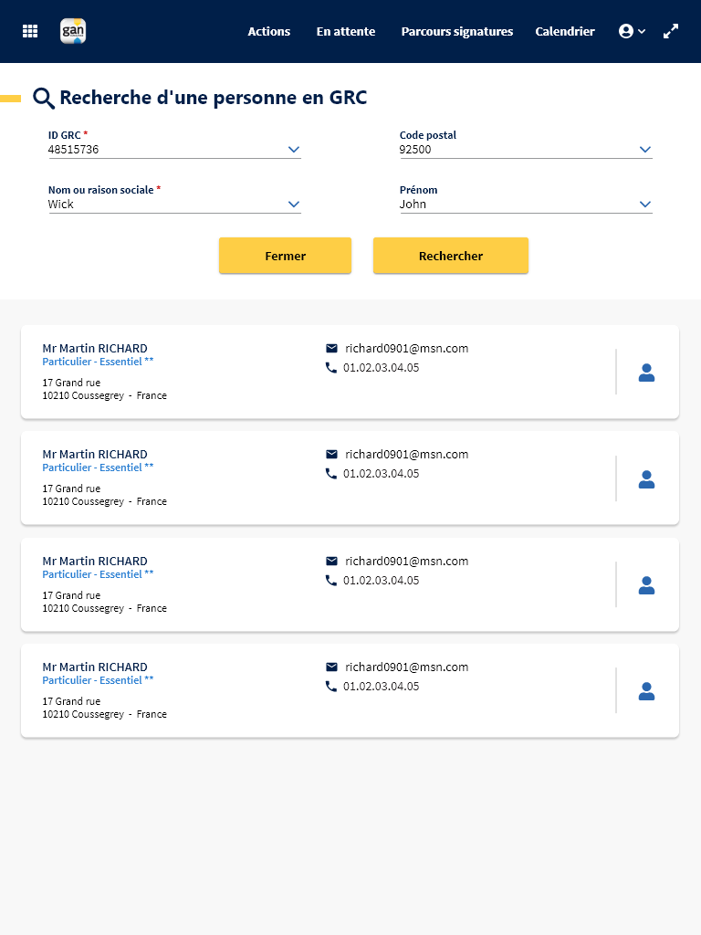Open person profile icon in first result card
This screenshot has width=701, height=935.
(647, 373)
